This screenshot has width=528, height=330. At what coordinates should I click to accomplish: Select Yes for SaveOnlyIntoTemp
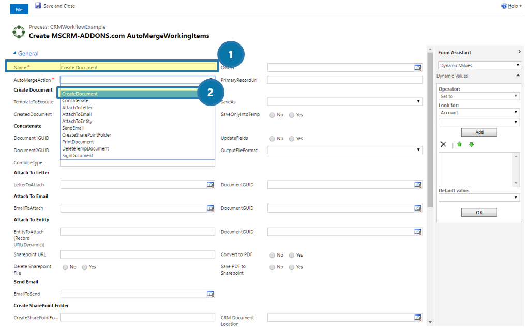292,115
